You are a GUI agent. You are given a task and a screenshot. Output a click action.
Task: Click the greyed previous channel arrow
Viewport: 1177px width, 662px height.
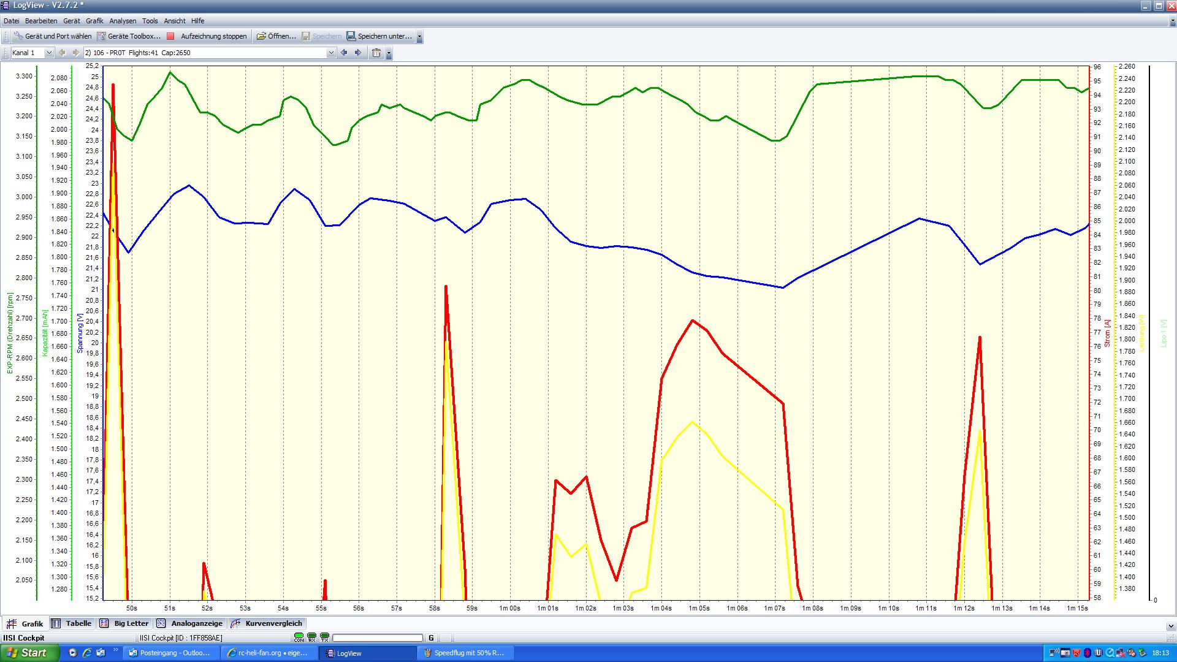tap(62, 53)
